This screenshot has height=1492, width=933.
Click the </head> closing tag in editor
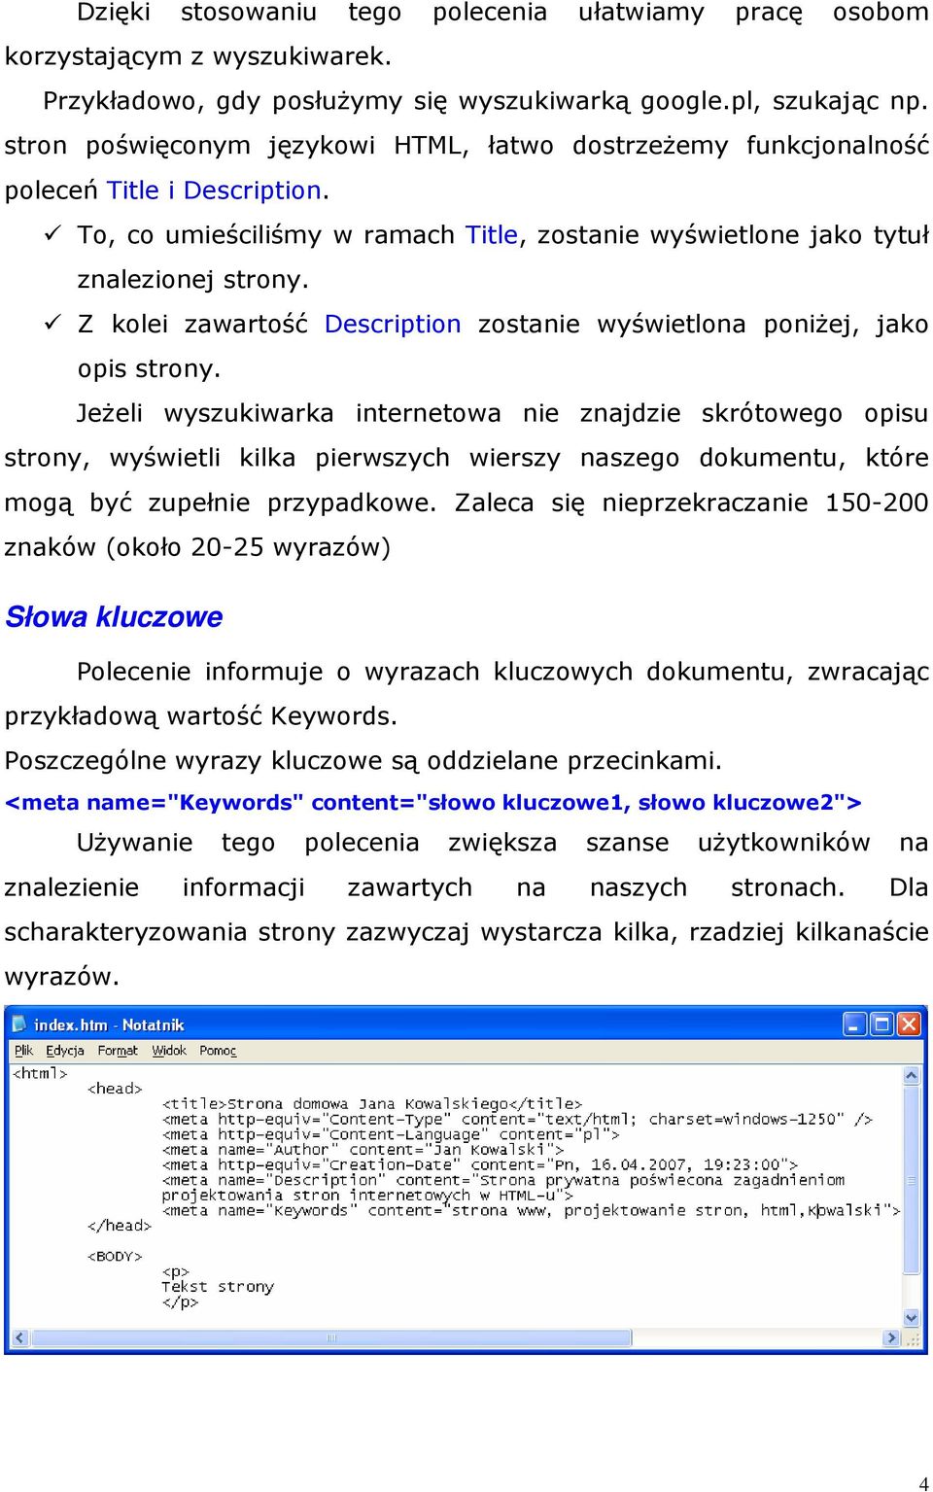click(x=120, y=1226)
